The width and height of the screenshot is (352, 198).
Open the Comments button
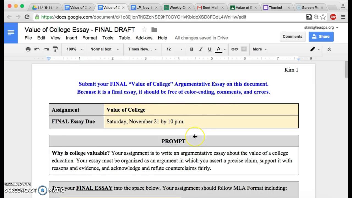pyautogui.click(x=292, y=37)
